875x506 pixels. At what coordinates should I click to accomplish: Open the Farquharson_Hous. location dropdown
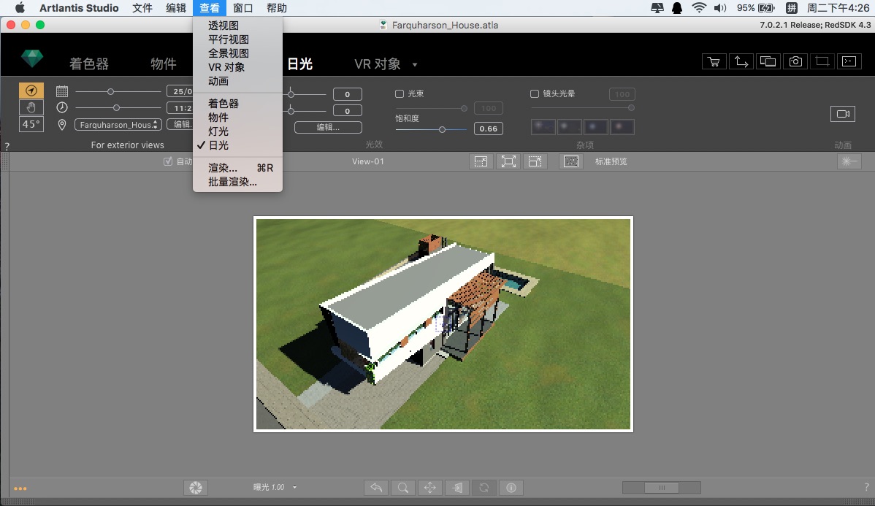pyautogui.click(x=118, y=124)
